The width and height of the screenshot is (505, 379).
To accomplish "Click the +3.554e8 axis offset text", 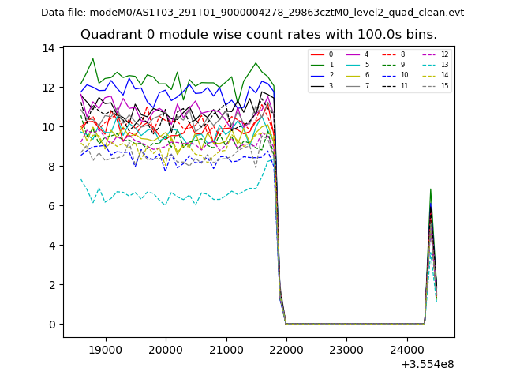I will [x=427, y=364].
